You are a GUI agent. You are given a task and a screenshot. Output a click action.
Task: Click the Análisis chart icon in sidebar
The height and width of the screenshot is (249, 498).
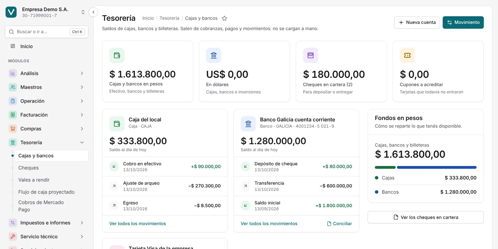(13, 73)
